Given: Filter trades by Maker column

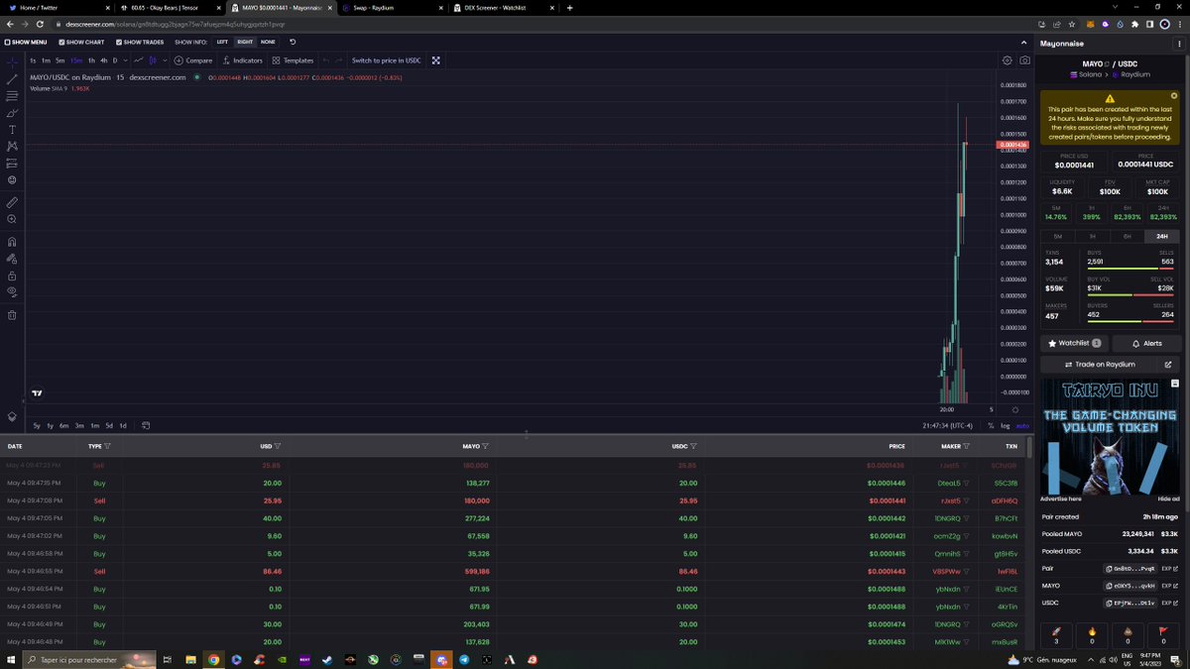Looking at the screenshot, I should [x=966, y=446].
